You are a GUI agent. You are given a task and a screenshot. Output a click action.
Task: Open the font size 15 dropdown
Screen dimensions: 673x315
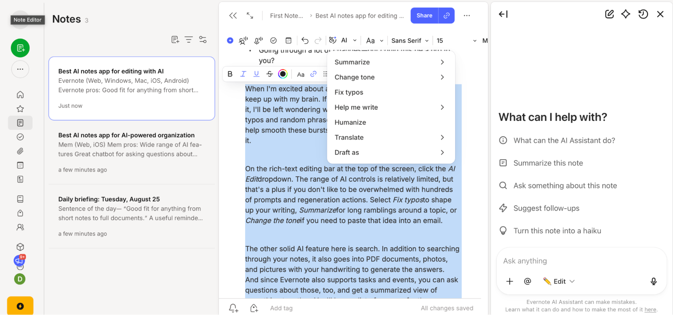coord(456,40)
